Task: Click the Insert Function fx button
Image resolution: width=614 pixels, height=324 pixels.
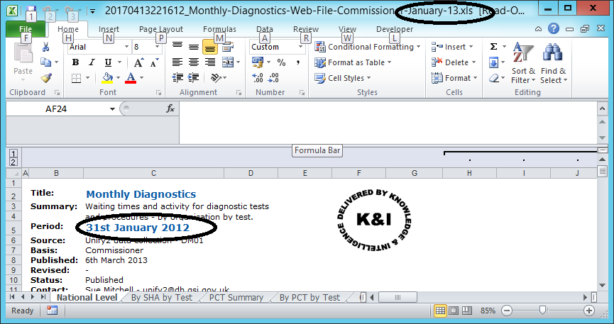Action: [x=170, y=108]
